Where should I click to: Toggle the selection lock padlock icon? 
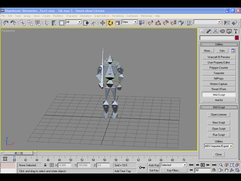click(x=45, y=165)
